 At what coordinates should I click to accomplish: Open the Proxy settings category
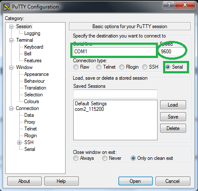pyautogui.click(x=30, y=122)
